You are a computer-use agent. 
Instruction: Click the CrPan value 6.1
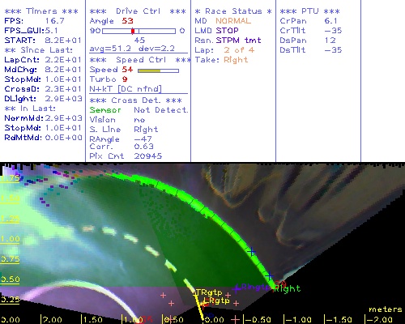330,21
